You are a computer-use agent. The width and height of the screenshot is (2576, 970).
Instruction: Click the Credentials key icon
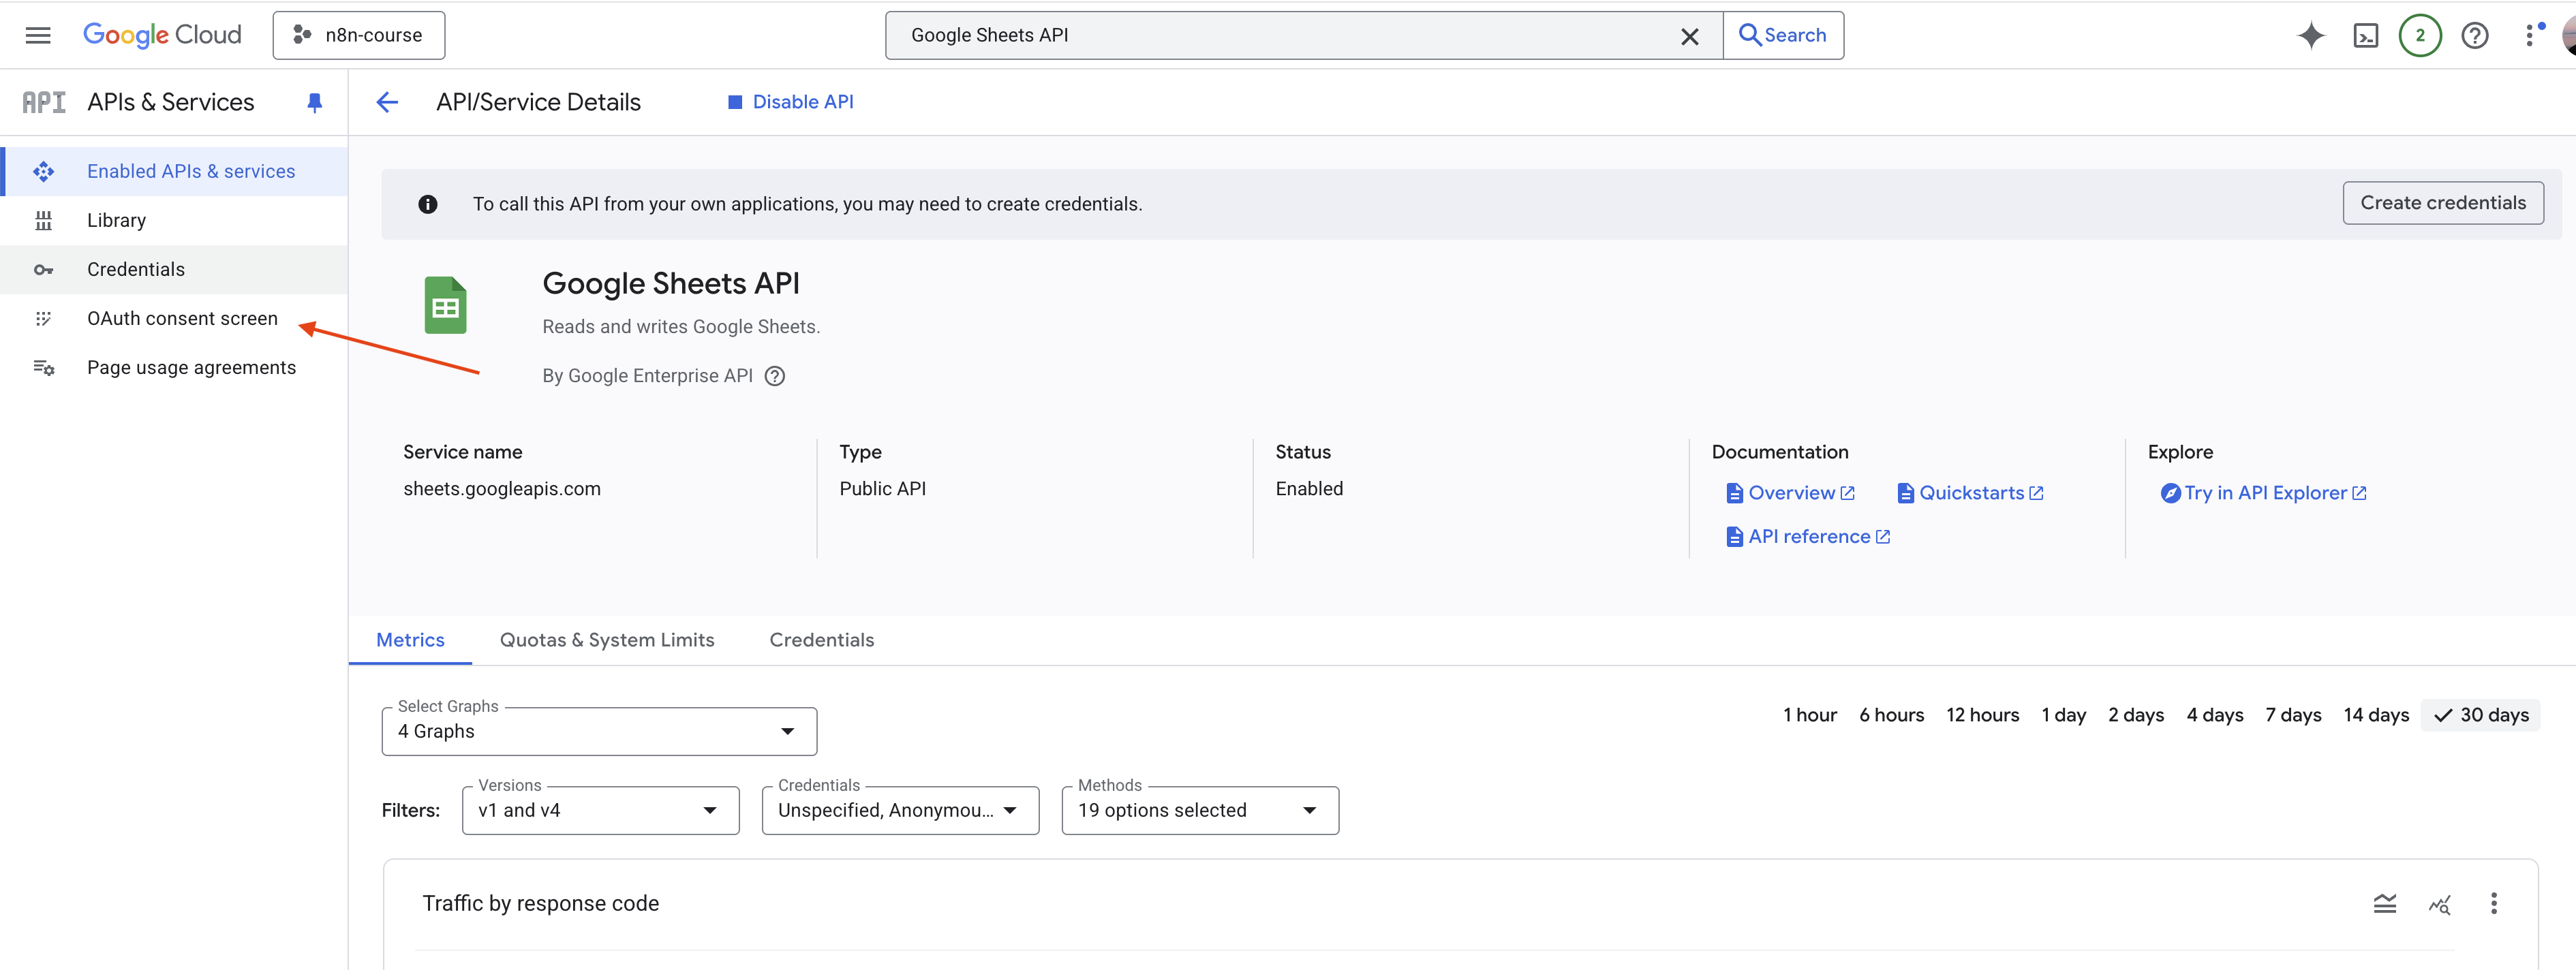point(43,270)
